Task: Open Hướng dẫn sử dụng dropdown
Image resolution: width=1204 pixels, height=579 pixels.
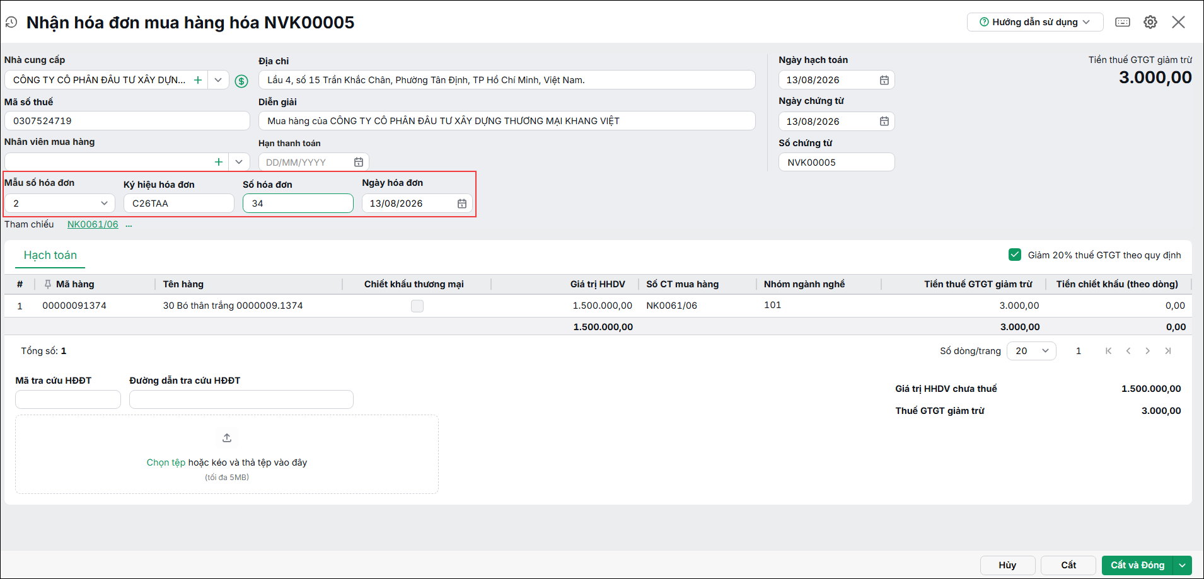Action: click(1035, 22)
